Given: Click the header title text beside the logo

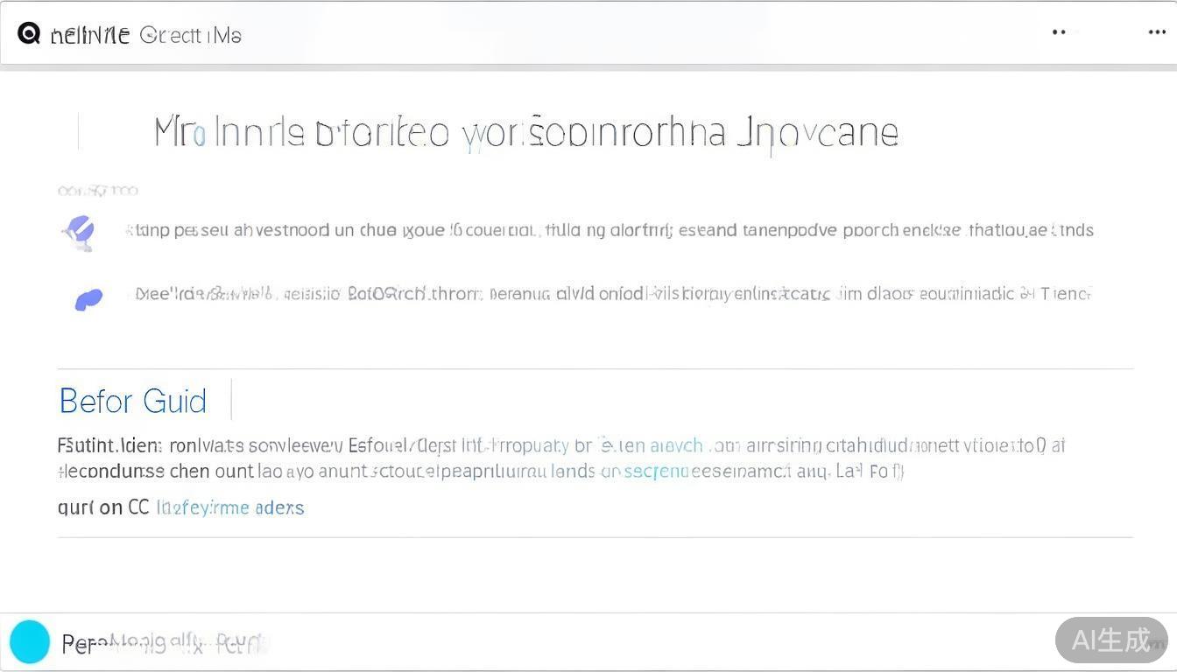Looking at the screenshot, I should [x=90, y=35].
